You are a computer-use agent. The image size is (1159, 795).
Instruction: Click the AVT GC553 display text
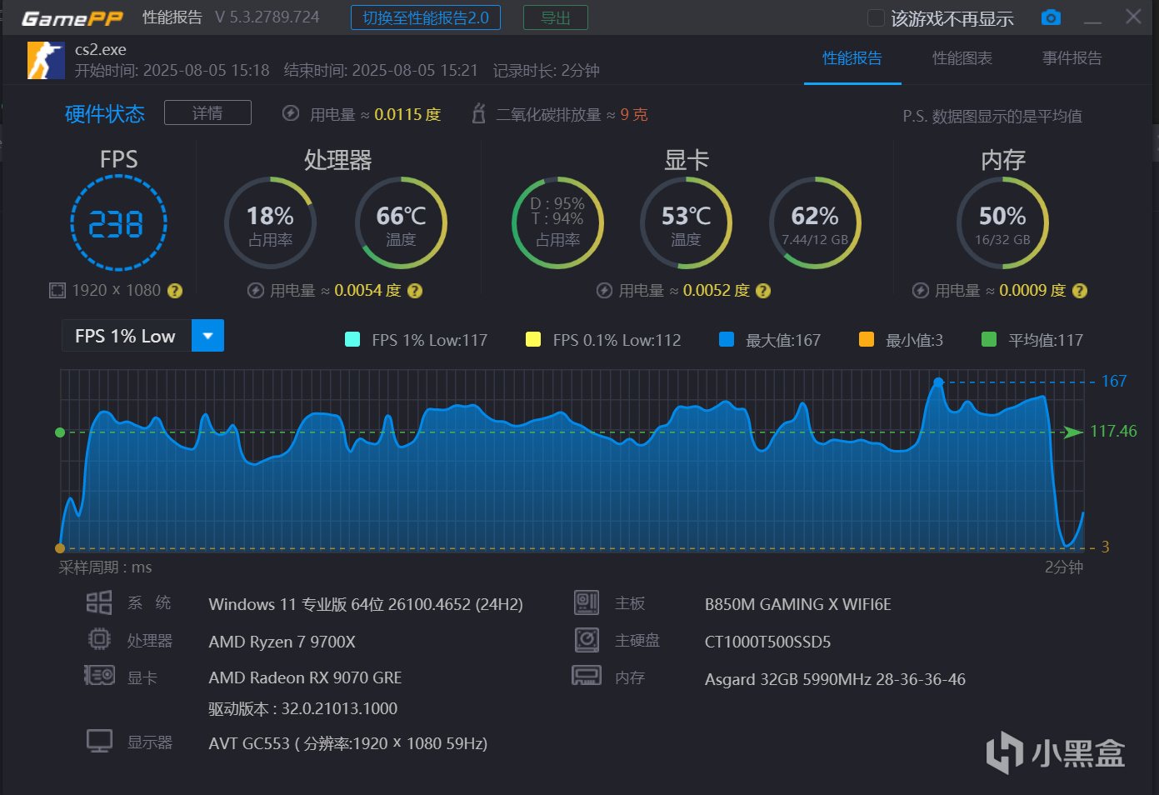pyautogui.click(x=348, y=743)
